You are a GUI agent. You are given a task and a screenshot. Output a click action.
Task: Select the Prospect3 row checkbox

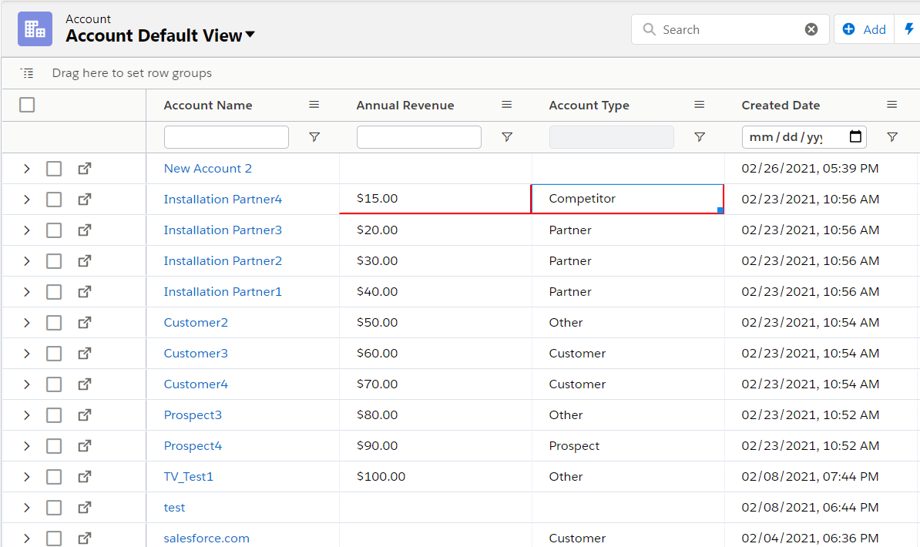click(x=54, y=415)
